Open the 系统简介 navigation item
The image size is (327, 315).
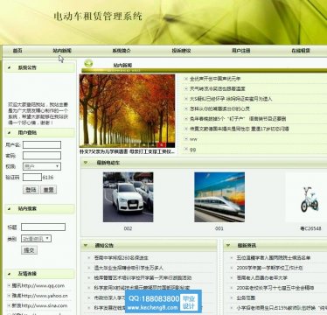[122, 51]
